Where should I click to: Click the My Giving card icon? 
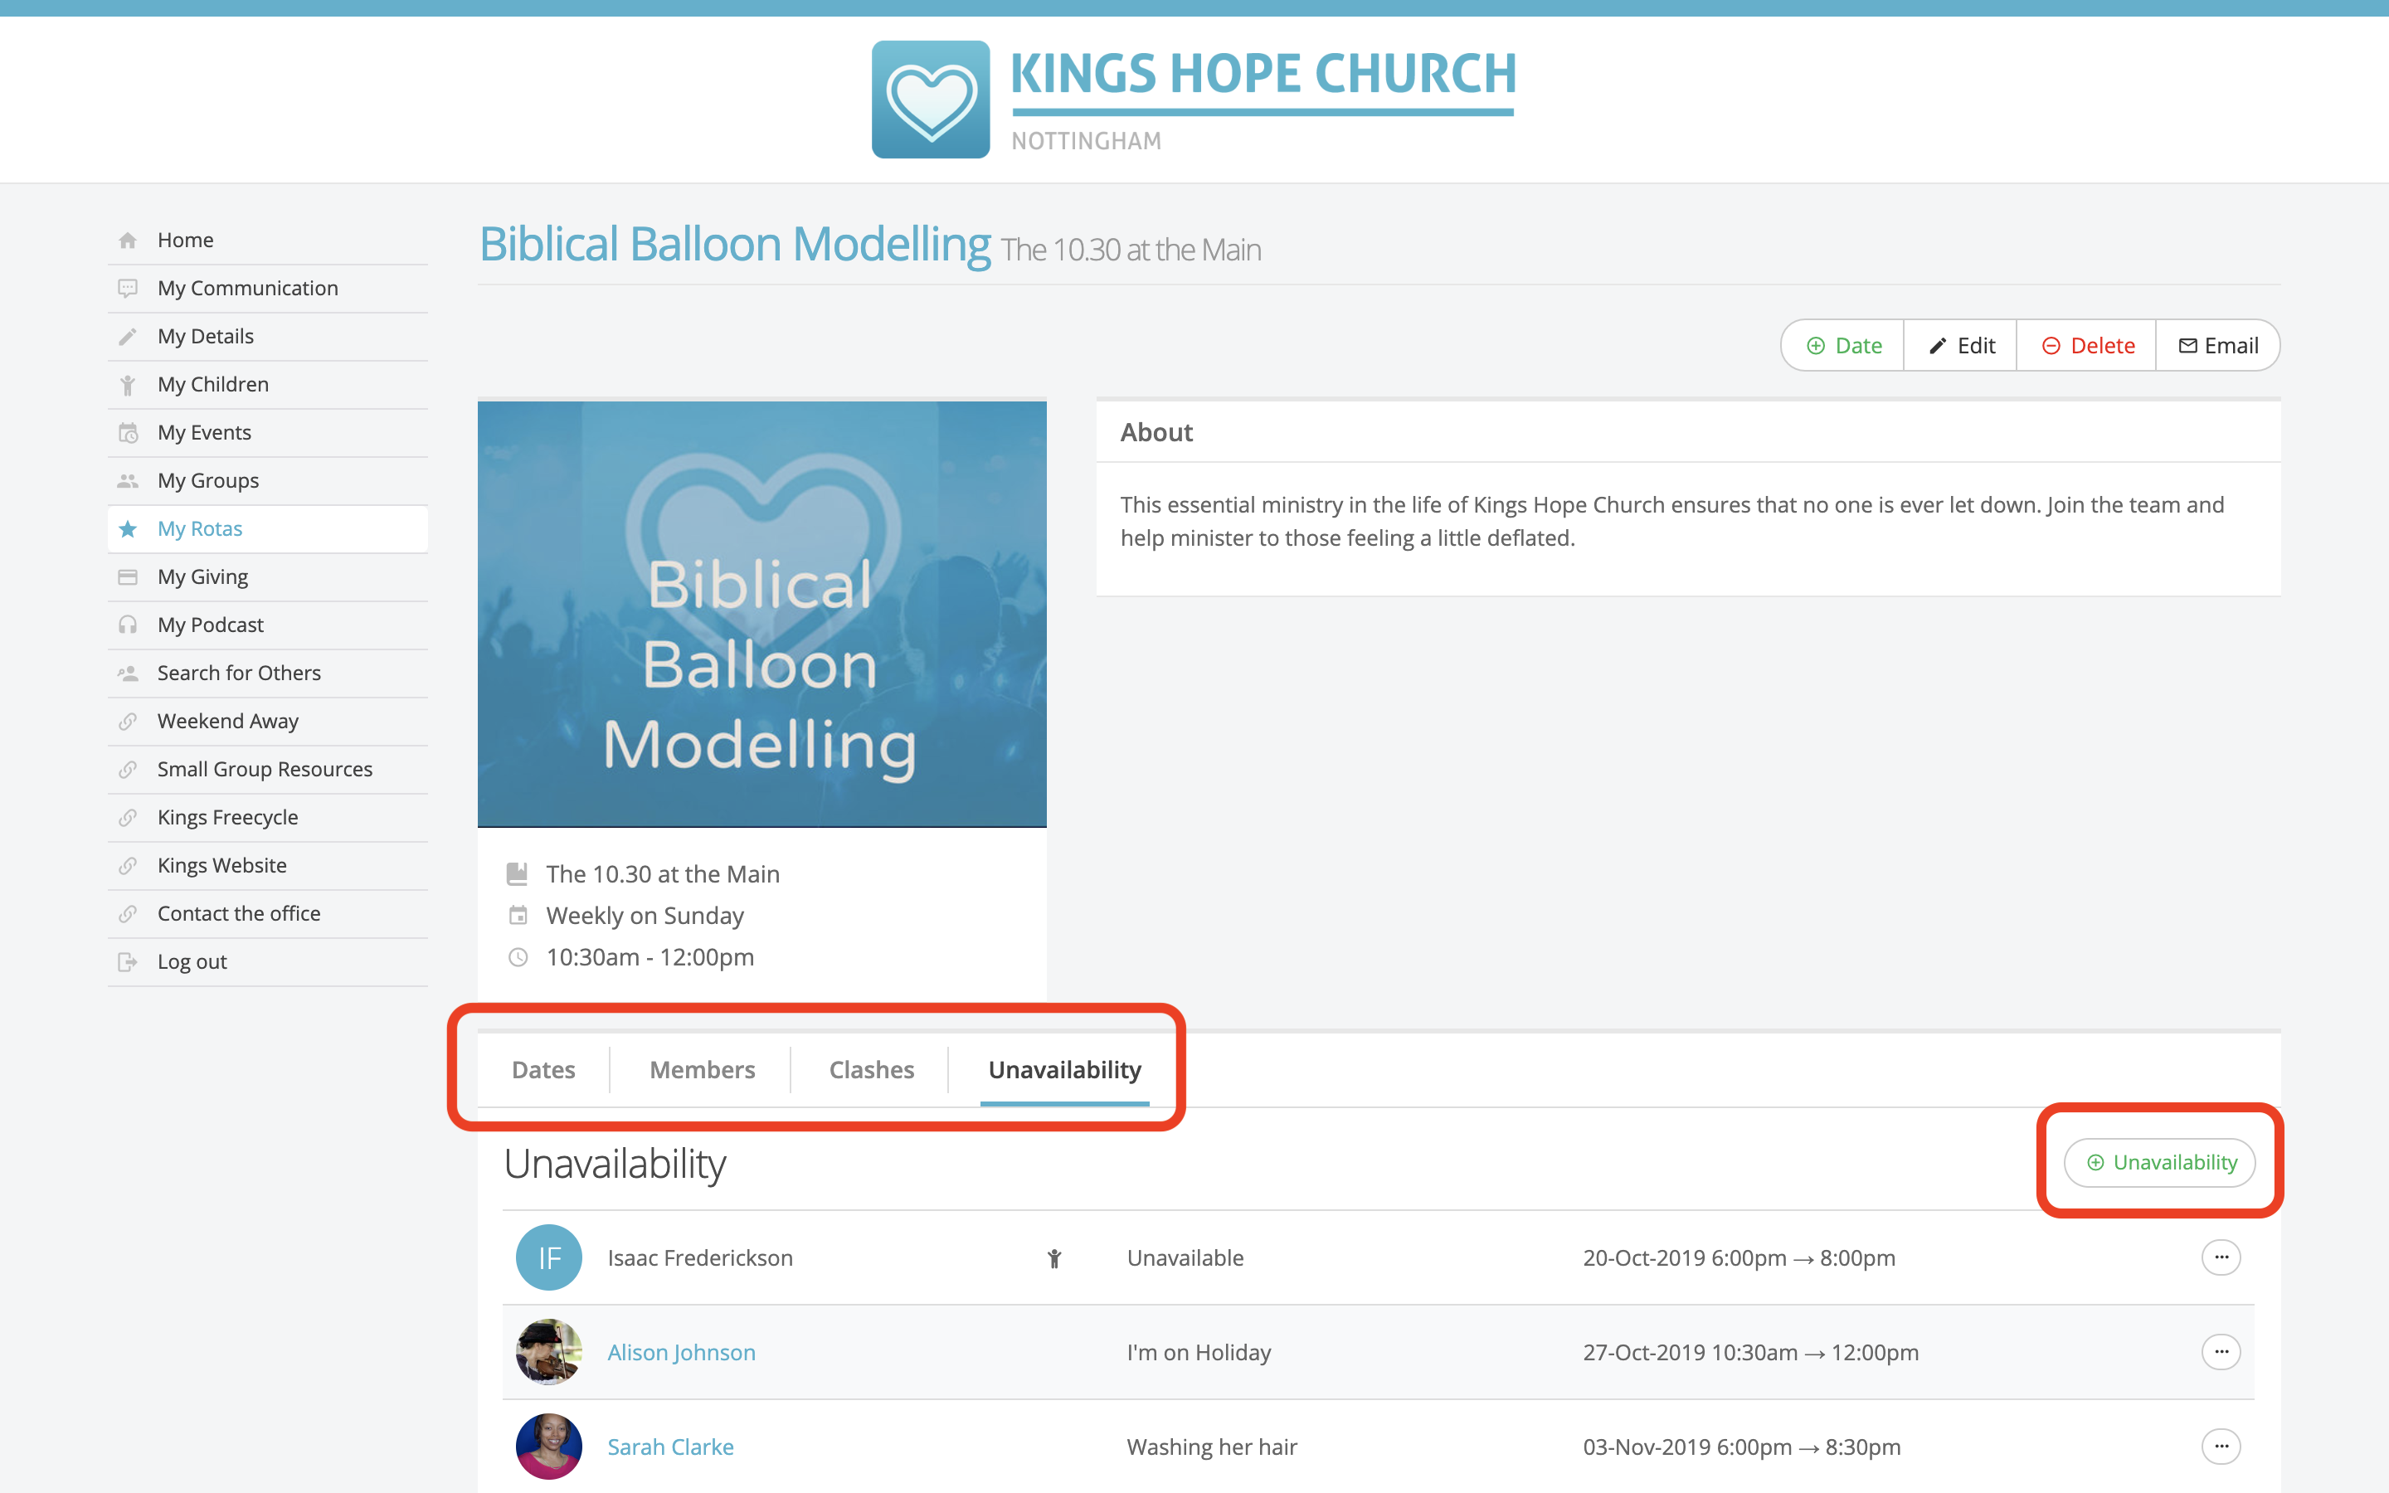(x=128, y=576)
